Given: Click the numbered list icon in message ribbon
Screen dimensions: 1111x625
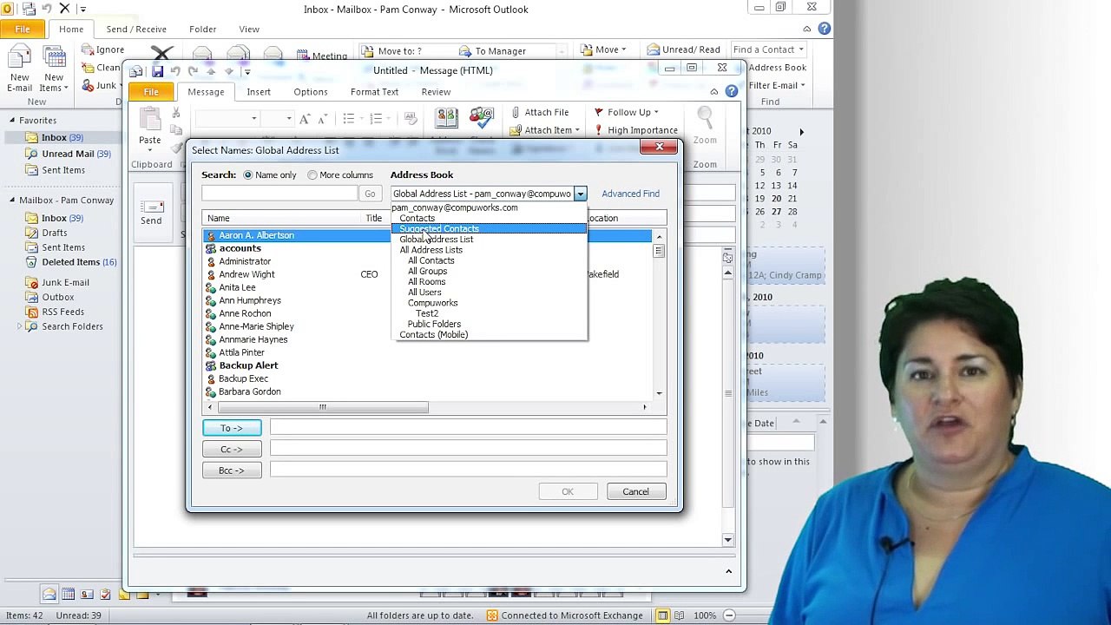Looking at the screenshot, I should [x=376, y=119].
